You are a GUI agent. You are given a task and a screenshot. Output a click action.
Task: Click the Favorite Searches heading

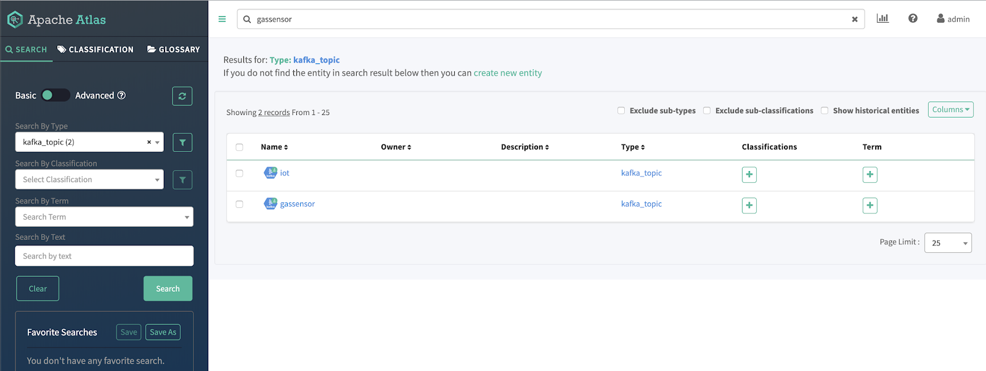[x=62, y=332]
